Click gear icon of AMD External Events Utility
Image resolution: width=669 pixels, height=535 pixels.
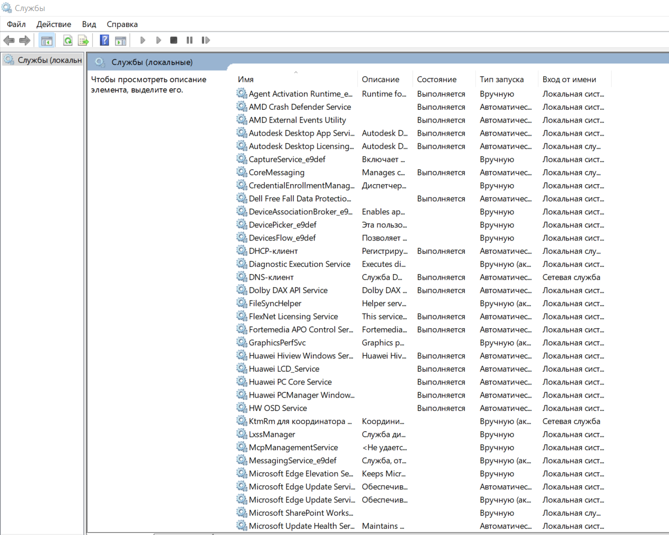tap(242, 120)
